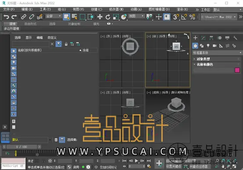The image size is (243, 170).
Task: Click the 设置关键点 button
Action: [x=173, y=166]
